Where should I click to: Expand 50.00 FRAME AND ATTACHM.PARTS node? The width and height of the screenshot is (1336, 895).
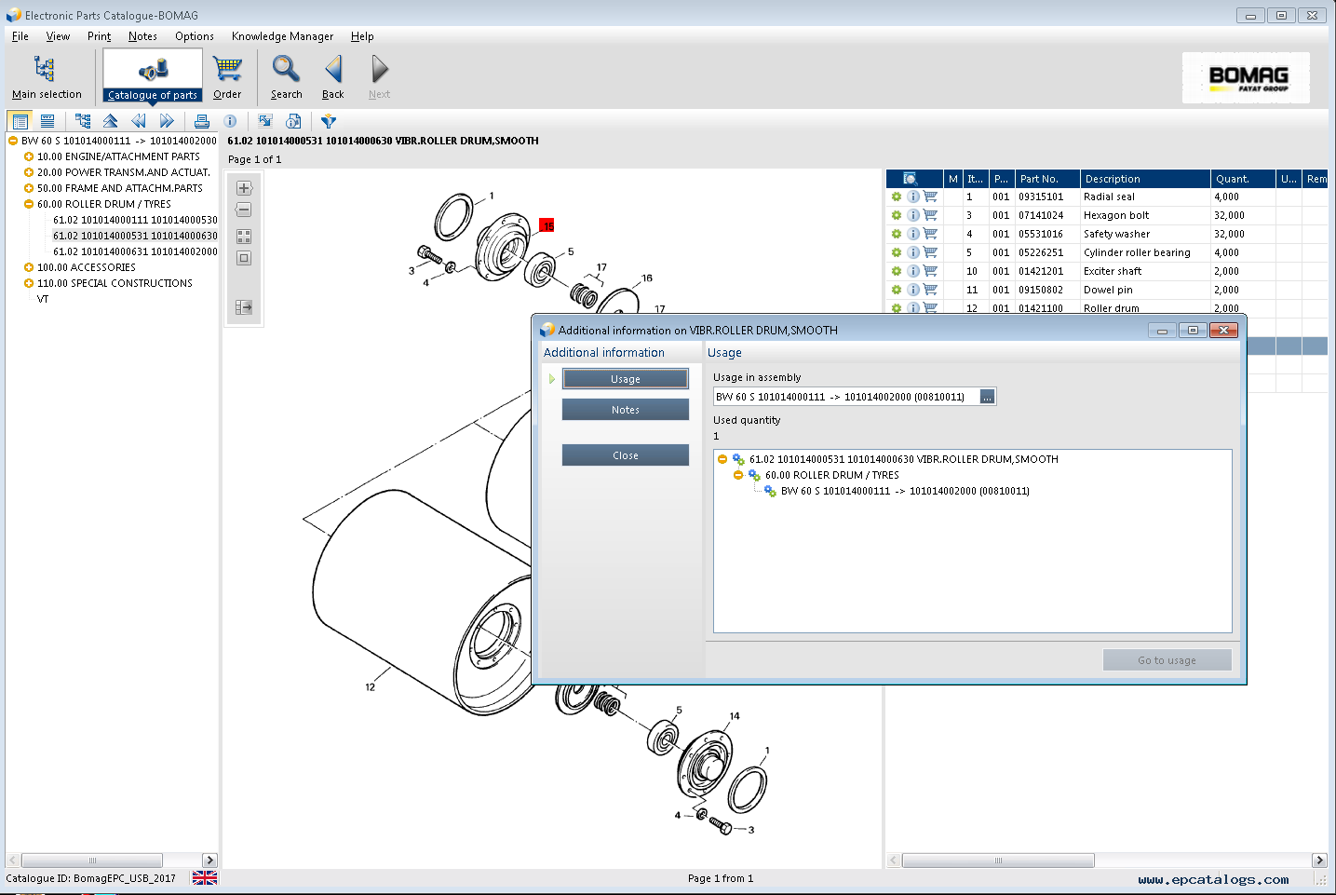[29, 188]
